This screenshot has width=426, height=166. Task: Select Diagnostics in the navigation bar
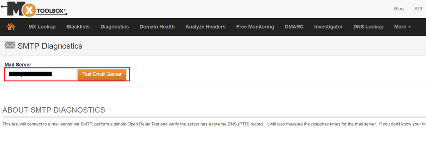[x=115, y=27]
